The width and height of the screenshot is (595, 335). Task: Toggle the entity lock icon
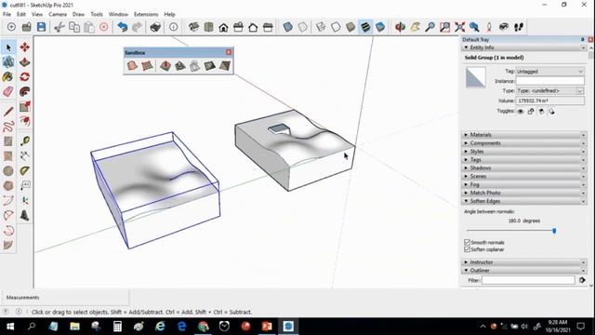point(531,112)
